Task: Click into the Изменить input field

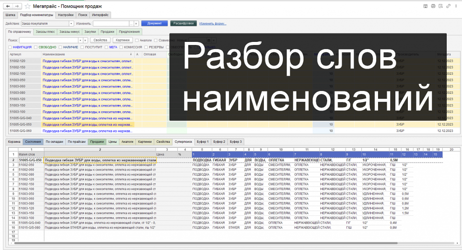Action: click(x=111, y=23)
